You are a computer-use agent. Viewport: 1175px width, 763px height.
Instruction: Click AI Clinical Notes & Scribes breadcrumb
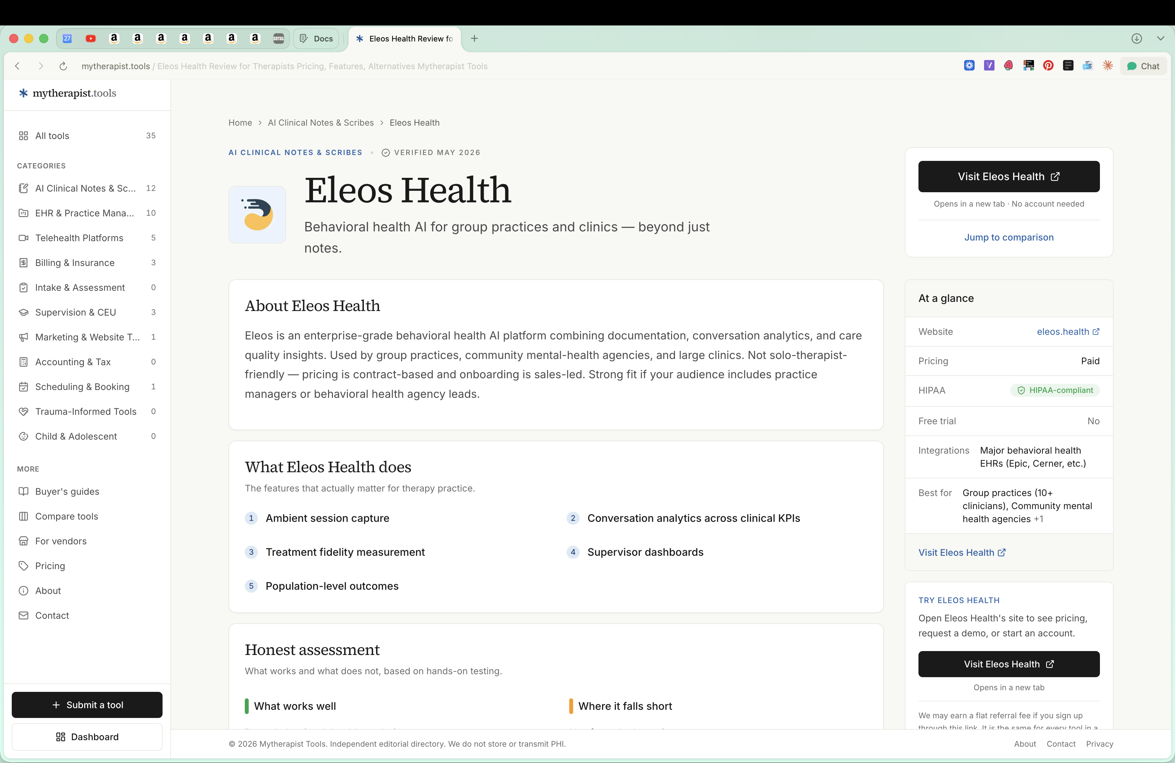321,122
